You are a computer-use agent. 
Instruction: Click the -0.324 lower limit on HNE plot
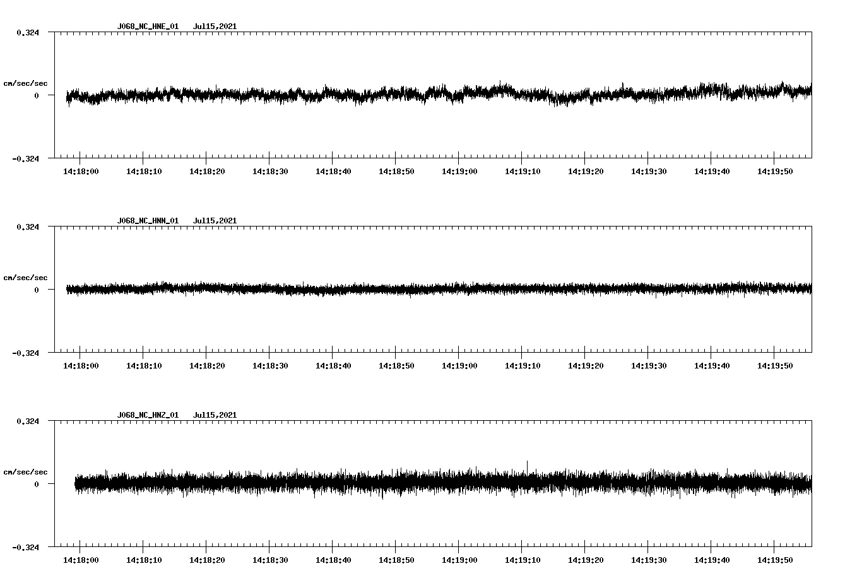click(25, 158)
